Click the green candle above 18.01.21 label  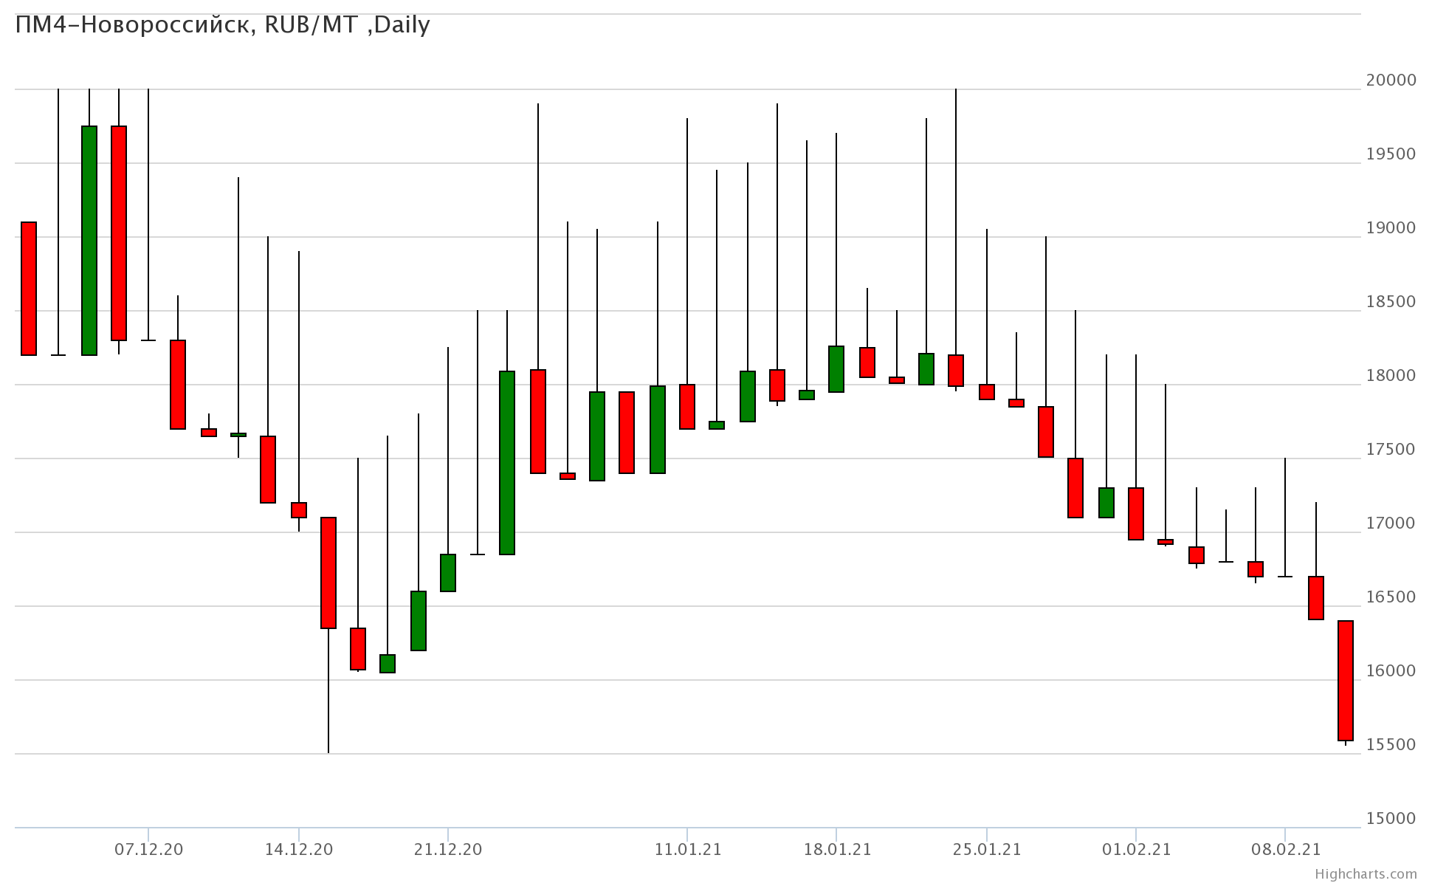click(x=836, y=369)
